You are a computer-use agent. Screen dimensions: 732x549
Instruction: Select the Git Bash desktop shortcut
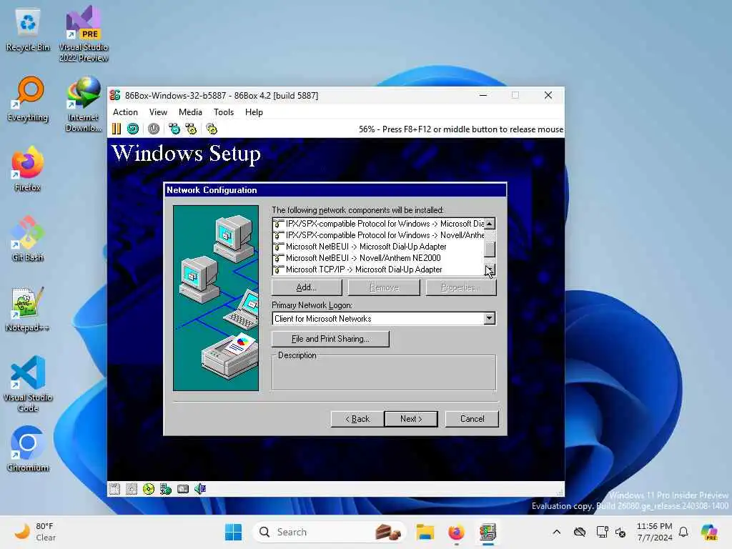(x=28, y=239)
